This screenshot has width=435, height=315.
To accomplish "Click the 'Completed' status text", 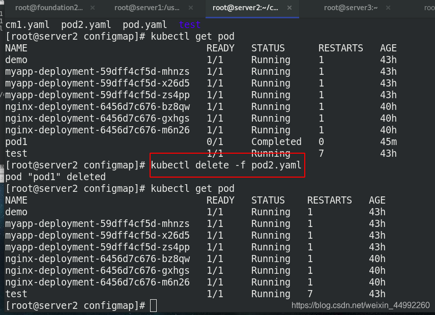I will [x=276, y=142].
